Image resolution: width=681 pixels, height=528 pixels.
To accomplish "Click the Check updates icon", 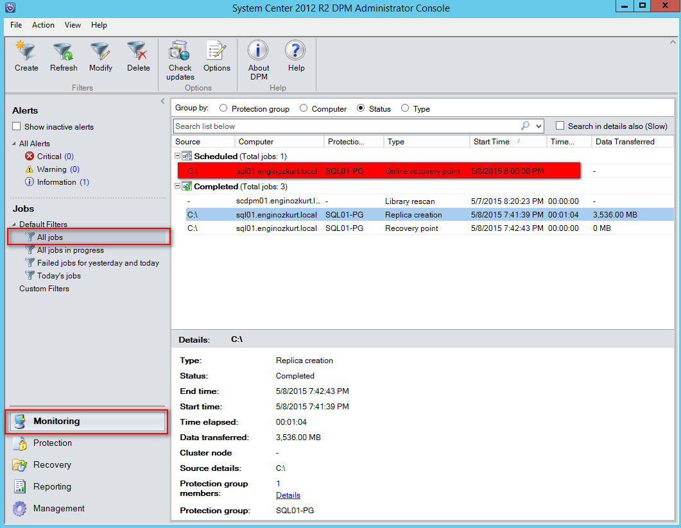I will pos(179,51).
